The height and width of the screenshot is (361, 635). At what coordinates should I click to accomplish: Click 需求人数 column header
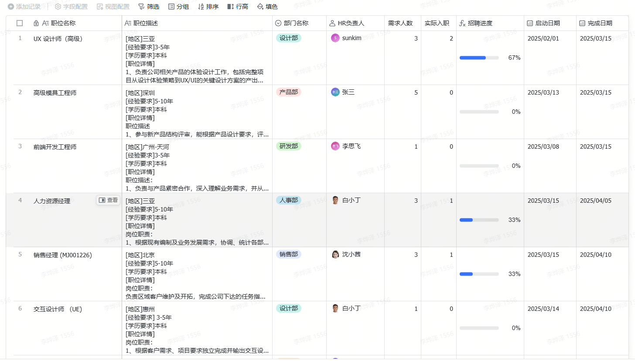click(x=403, y=23)
